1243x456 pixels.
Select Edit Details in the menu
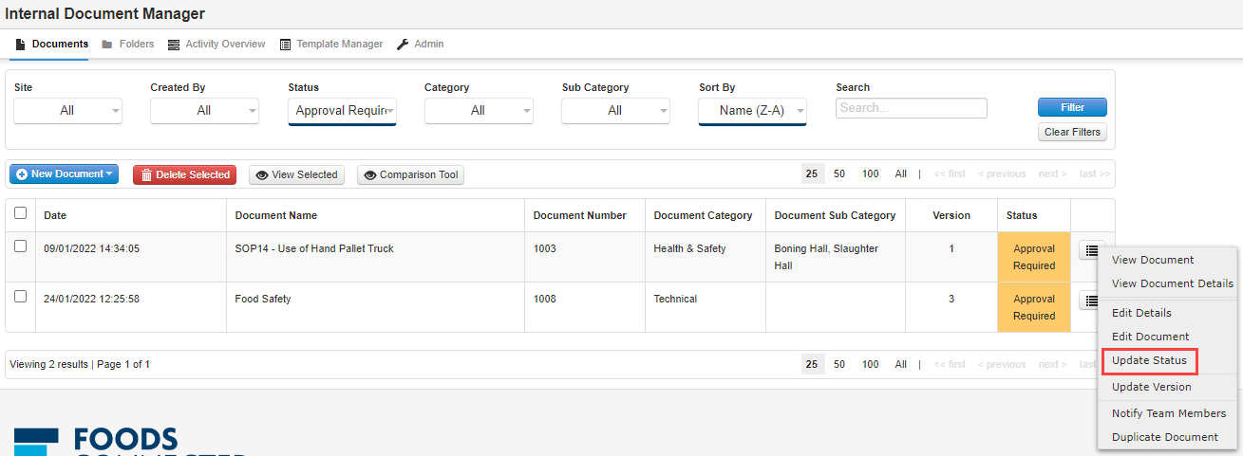(1141, 313)
